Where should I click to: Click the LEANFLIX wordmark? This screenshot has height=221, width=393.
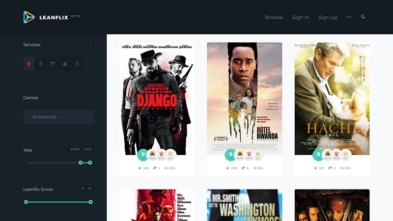click(54, 18)
